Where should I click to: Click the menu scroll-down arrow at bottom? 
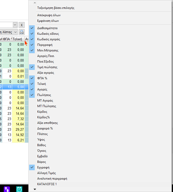35,189
